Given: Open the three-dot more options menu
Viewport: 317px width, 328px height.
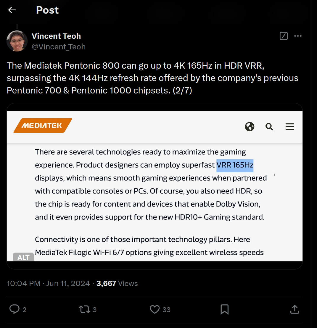Looking at the screenshot, I should click(x=298, y=36).
